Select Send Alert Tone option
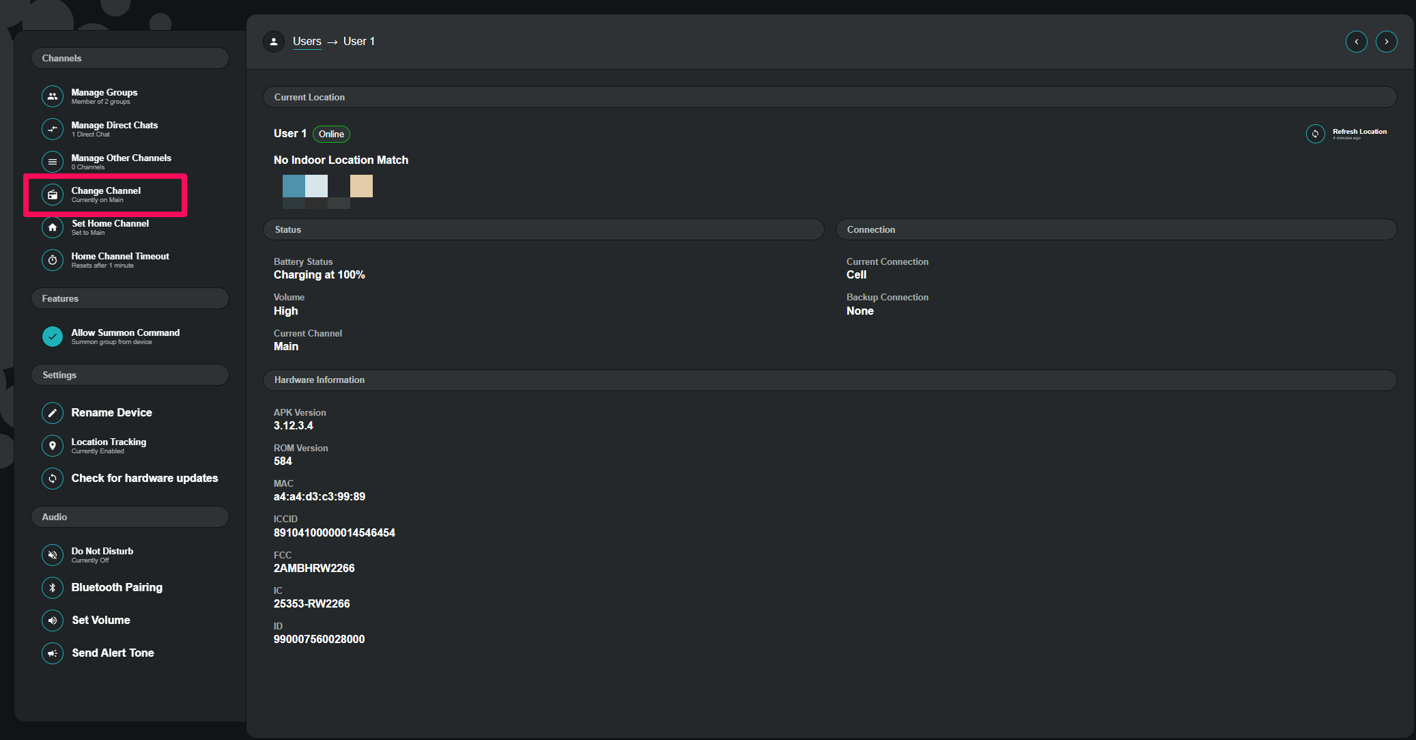Screen dimensions: 1416x740 [x=113, y=653]
